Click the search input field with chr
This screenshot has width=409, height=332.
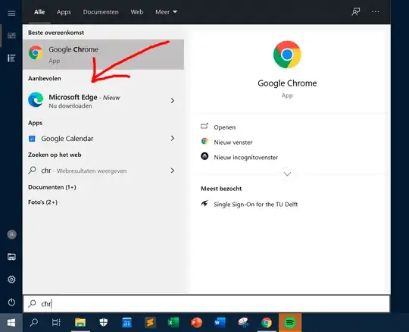click(x=207, y=303)
